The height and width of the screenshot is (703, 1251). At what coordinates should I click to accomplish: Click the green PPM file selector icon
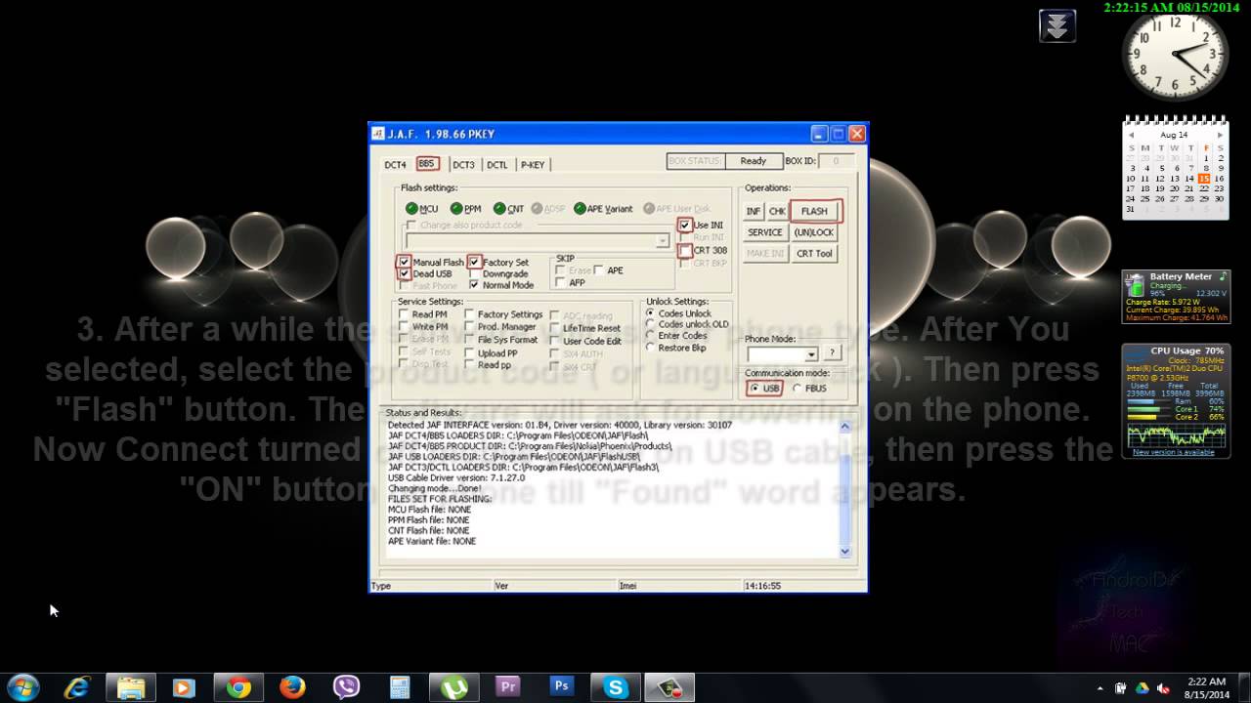456,209
